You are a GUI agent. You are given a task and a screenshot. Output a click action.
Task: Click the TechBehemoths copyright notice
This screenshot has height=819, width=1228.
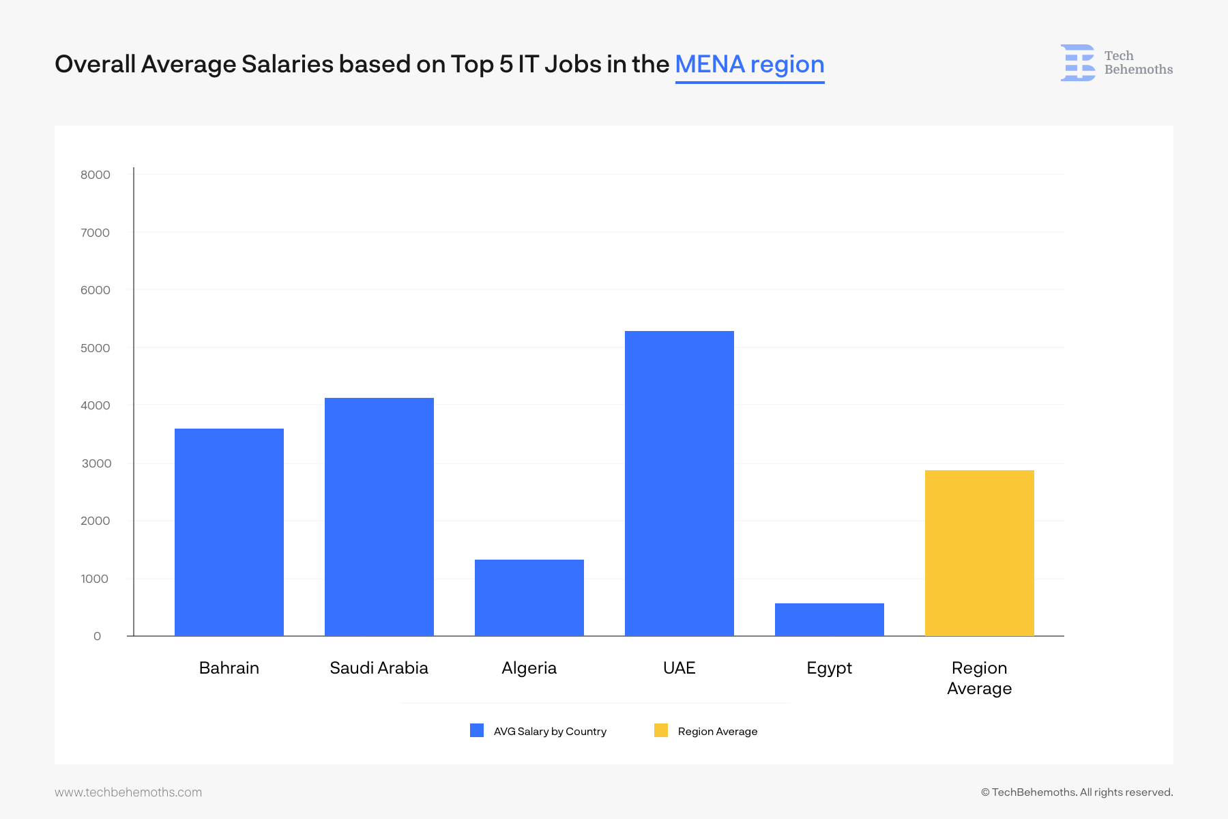tap(1077, 792)
